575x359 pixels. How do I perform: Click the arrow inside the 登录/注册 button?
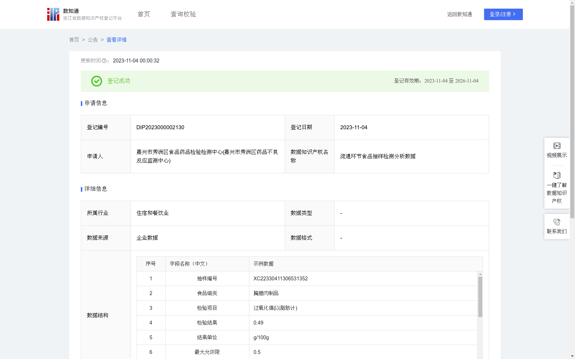tap(515, 14)
